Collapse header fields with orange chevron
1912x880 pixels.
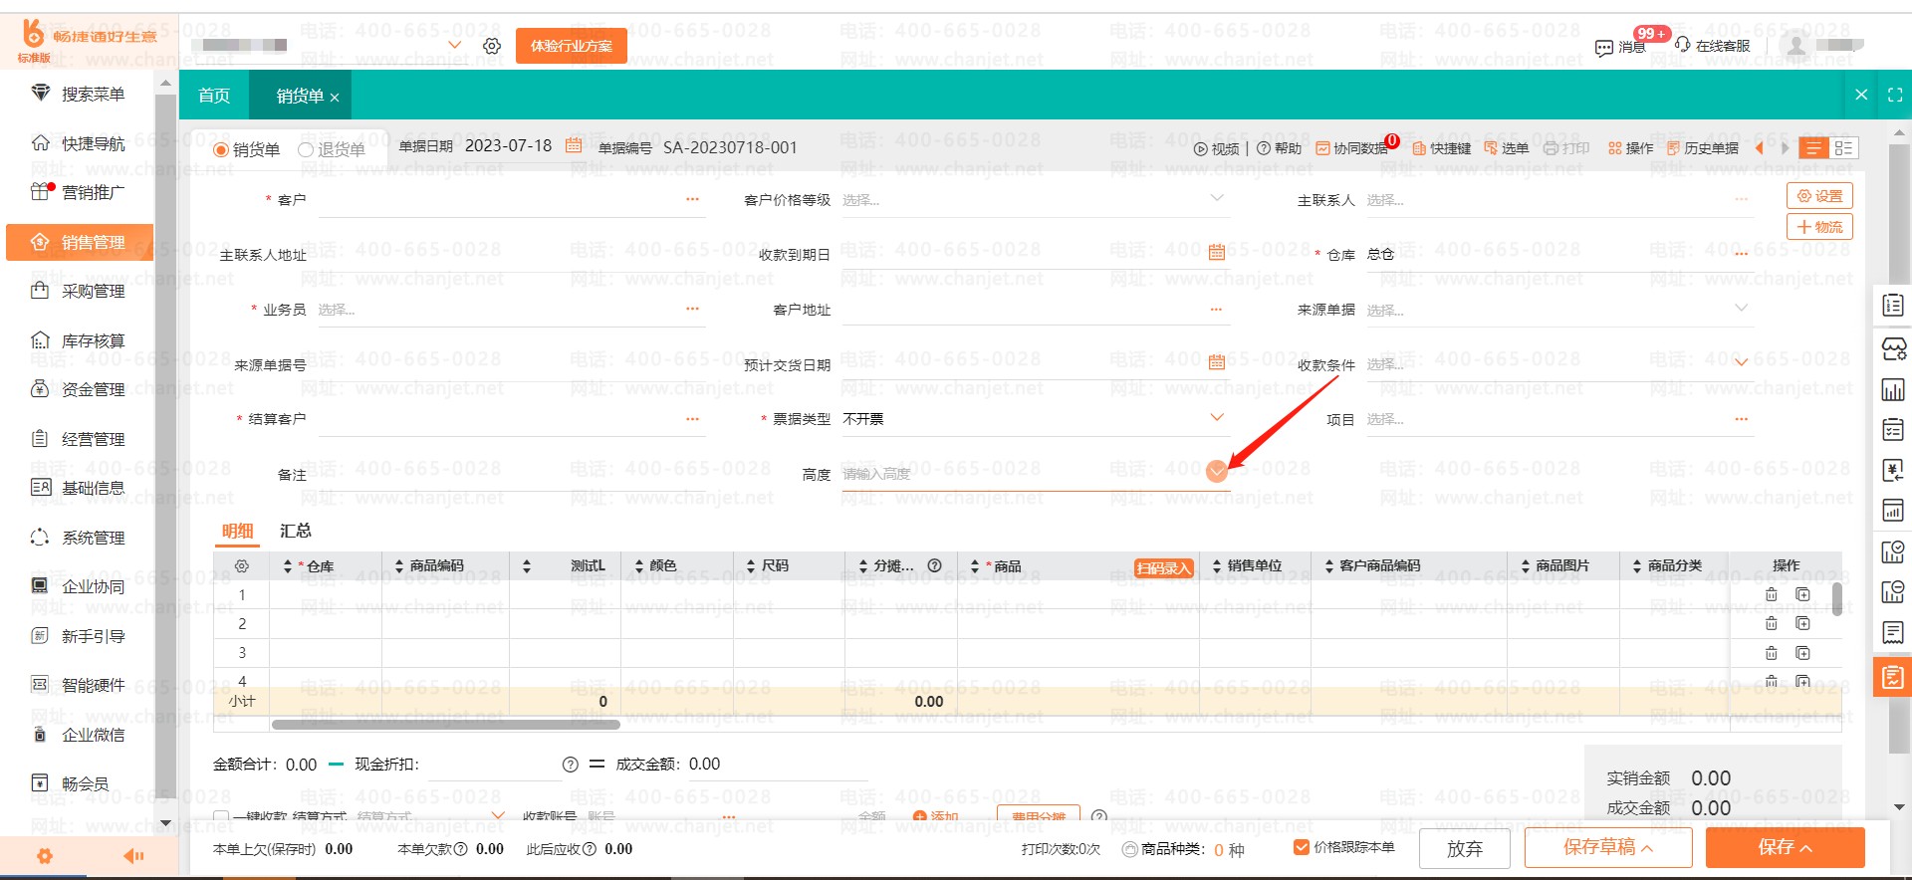(x=1216, y=472)
